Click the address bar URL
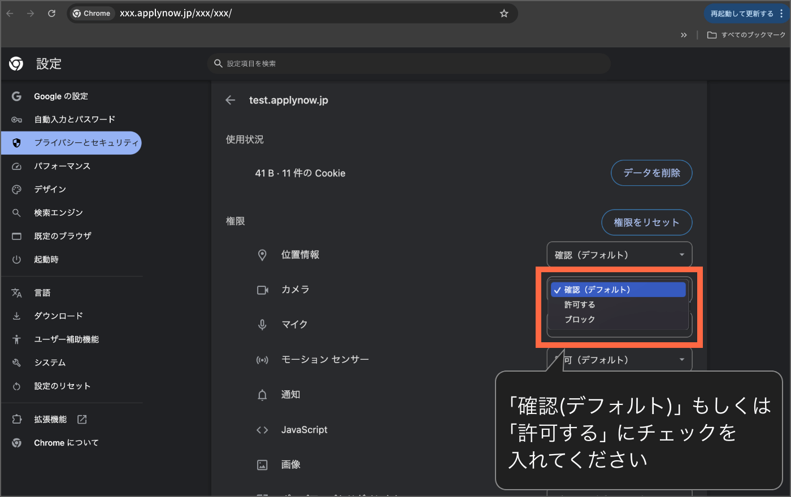 (176, 14)
